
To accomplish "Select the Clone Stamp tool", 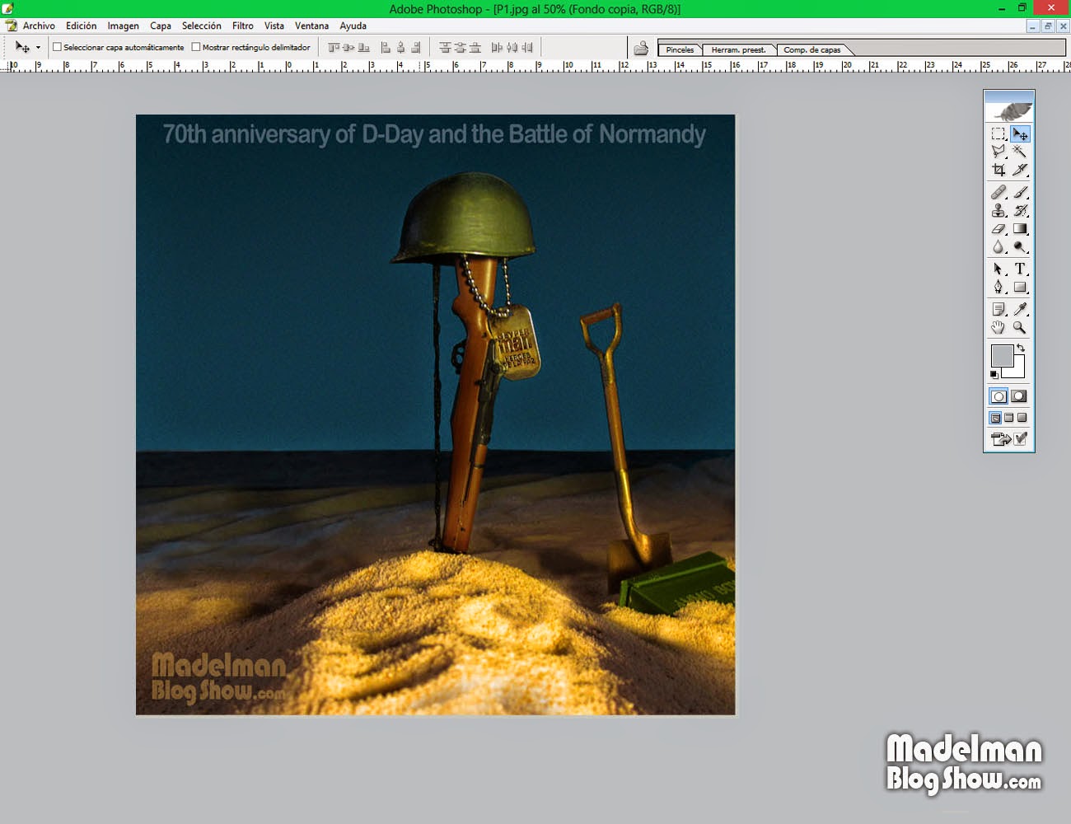I will [999, 210].
